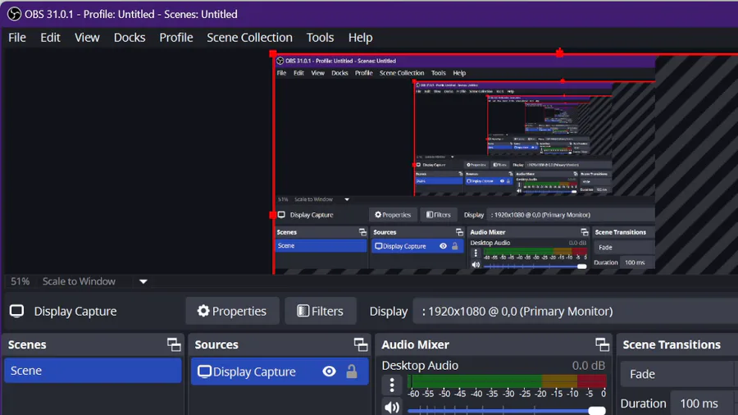Open Properties for Display Capture
The width and height of the screenshot is (738, 415).
coord(232,311)
